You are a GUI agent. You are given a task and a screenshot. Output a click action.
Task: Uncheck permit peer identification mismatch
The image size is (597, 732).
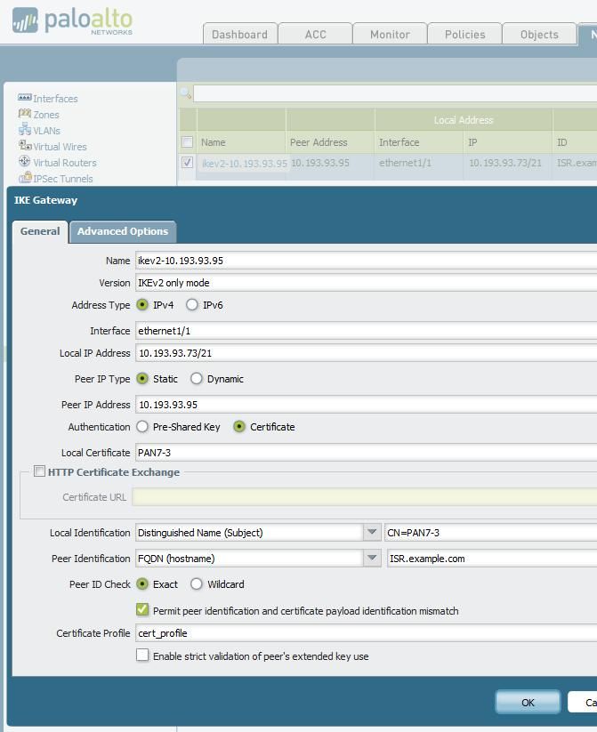[x=142, y=610]
